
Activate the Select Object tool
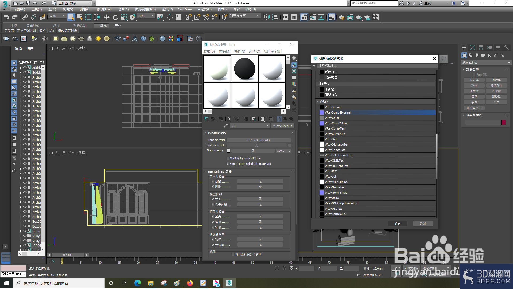tap(71, 17)
